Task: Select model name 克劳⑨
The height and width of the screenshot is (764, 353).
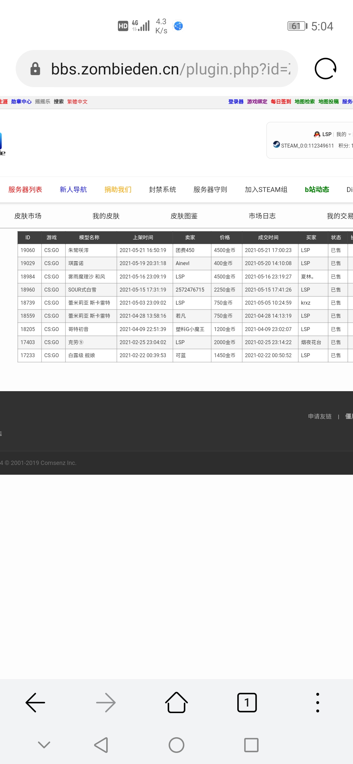Action: tap(76, 342)
